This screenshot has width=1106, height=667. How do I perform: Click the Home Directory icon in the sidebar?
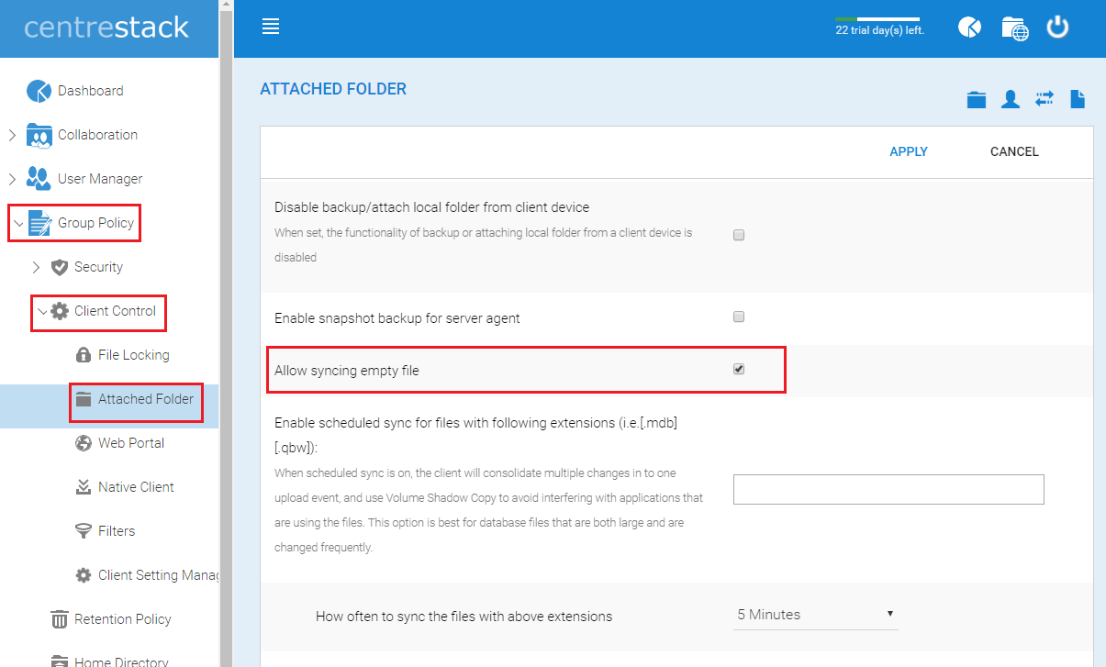coord(60,661)
